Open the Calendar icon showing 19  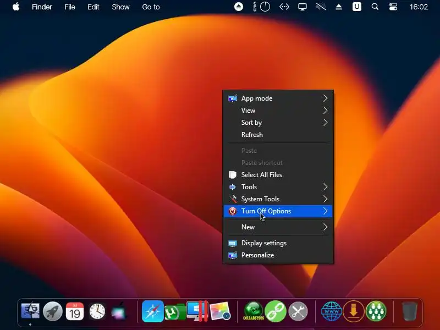[x=75, y=311]
